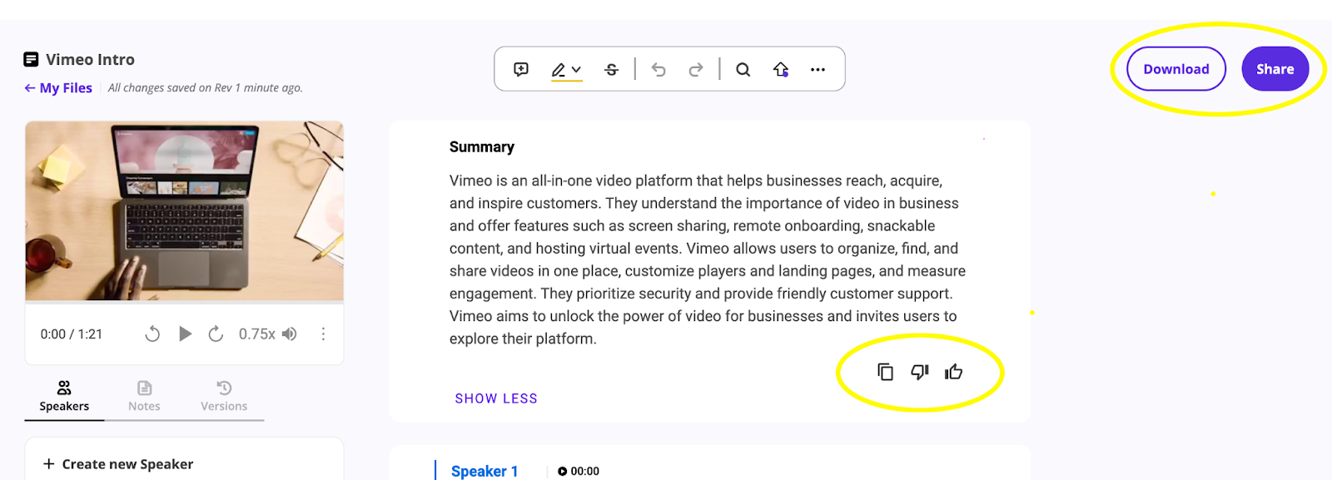Create new Speaker

click(x=118, y=464)
